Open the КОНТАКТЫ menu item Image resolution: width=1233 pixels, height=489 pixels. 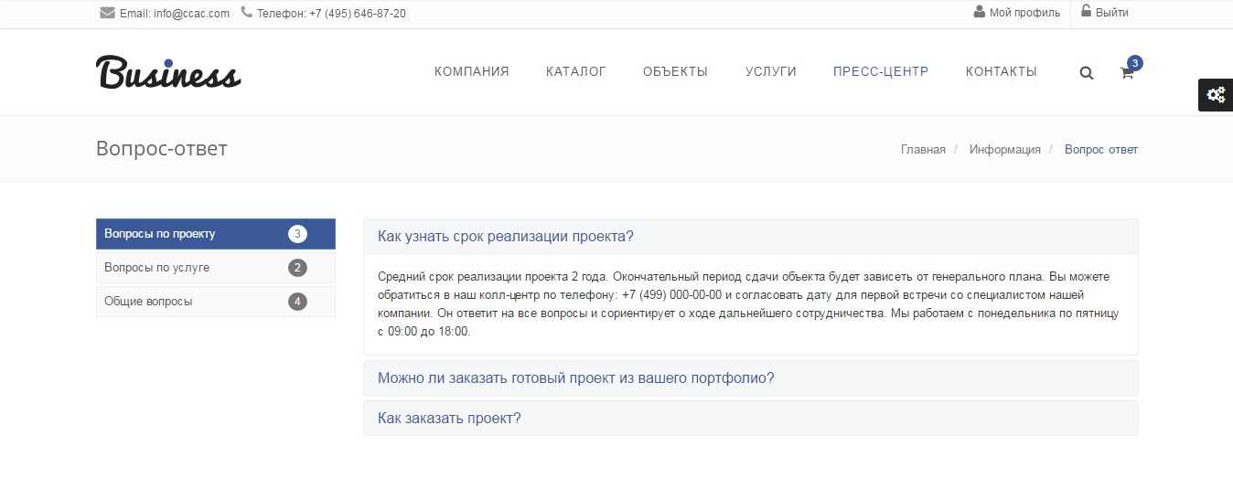1002,71
